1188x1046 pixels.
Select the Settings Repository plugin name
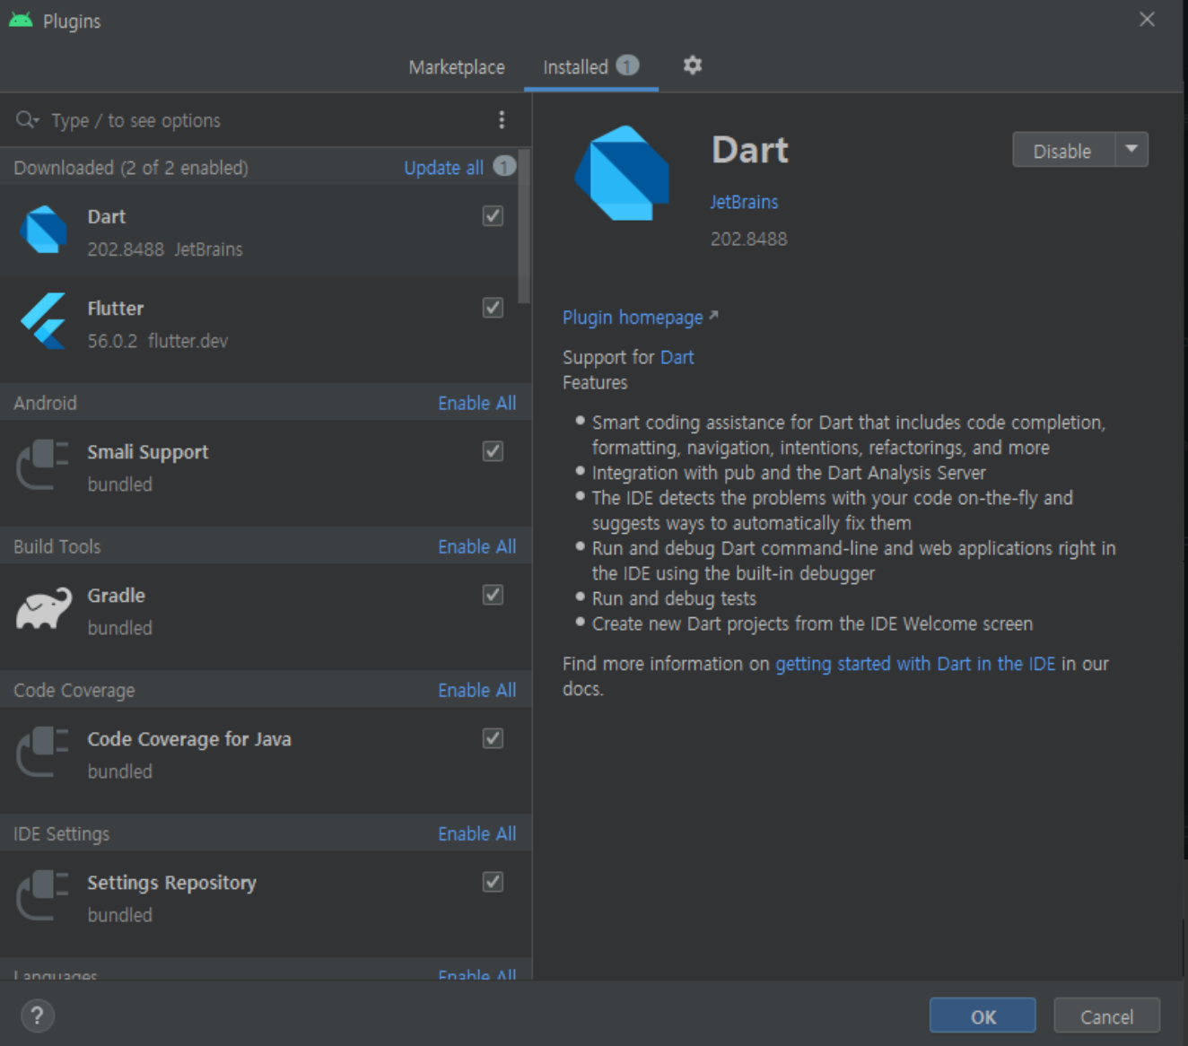171,883
